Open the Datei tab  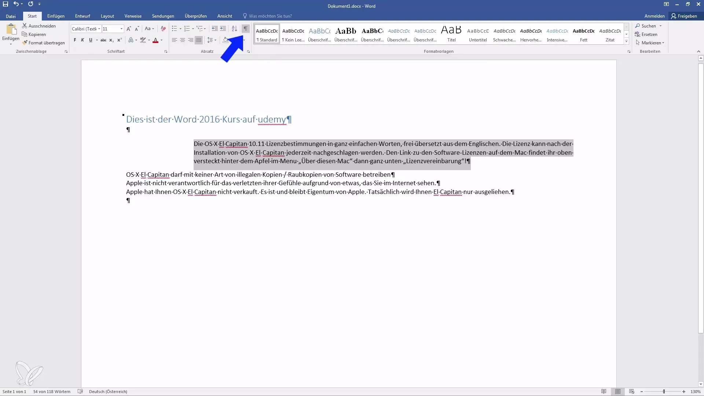[x=11, y=16]
